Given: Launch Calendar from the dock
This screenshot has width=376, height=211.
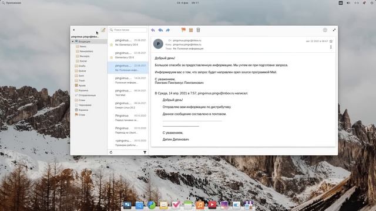Looking at the screenshot, I should click(188, 205).
